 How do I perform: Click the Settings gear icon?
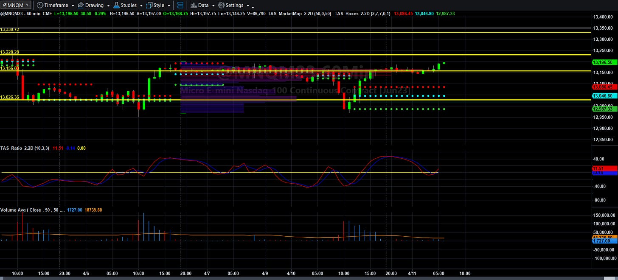pos(221,6)
